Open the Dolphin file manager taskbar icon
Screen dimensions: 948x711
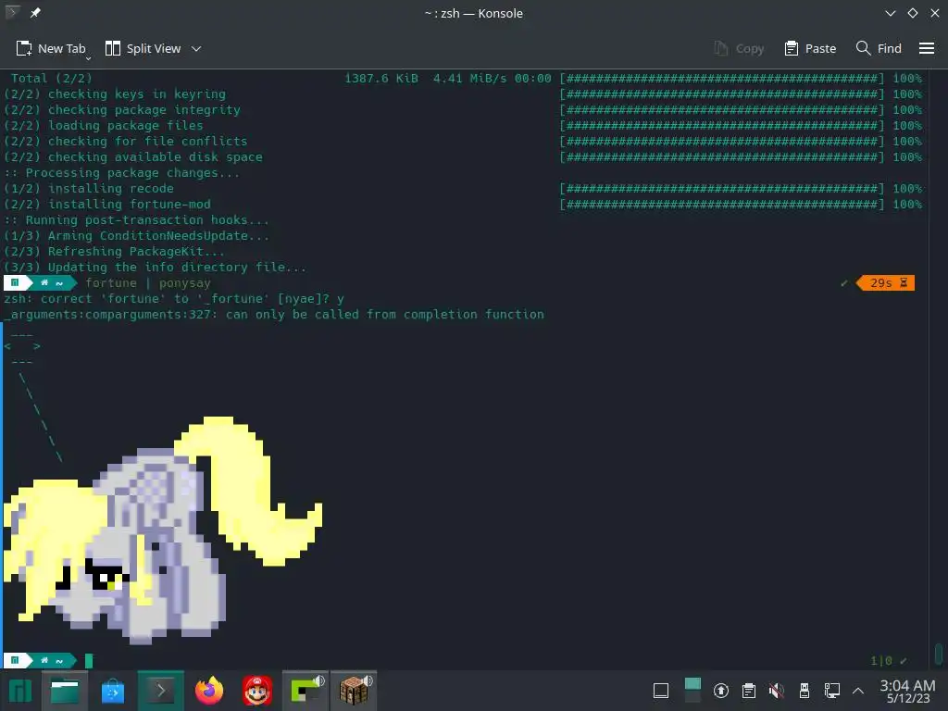click(64, 691)
